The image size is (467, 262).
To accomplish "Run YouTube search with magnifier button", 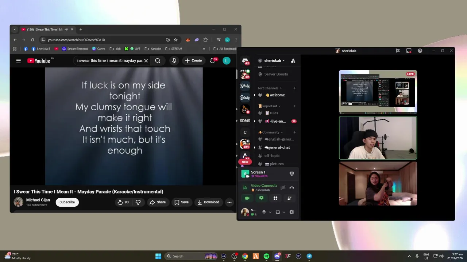I will pyautogui.click(x=158, y=61).
